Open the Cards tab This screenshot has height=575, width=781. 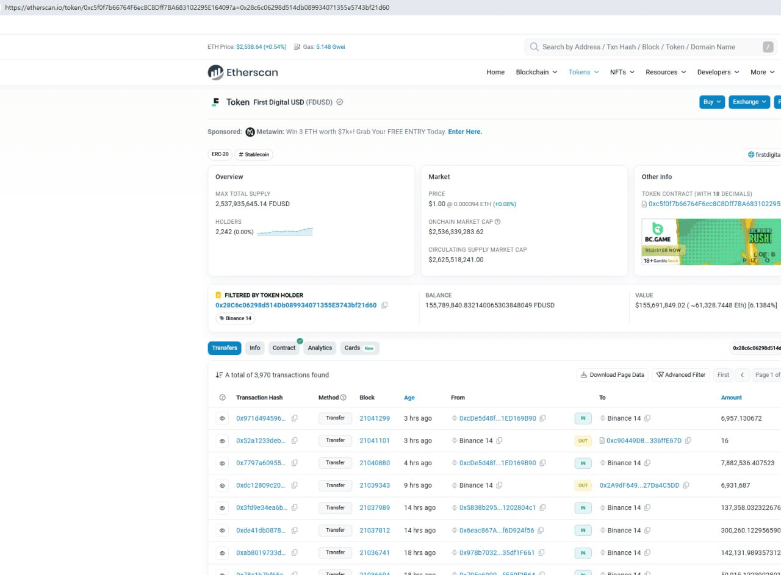[x=359, y=348]
